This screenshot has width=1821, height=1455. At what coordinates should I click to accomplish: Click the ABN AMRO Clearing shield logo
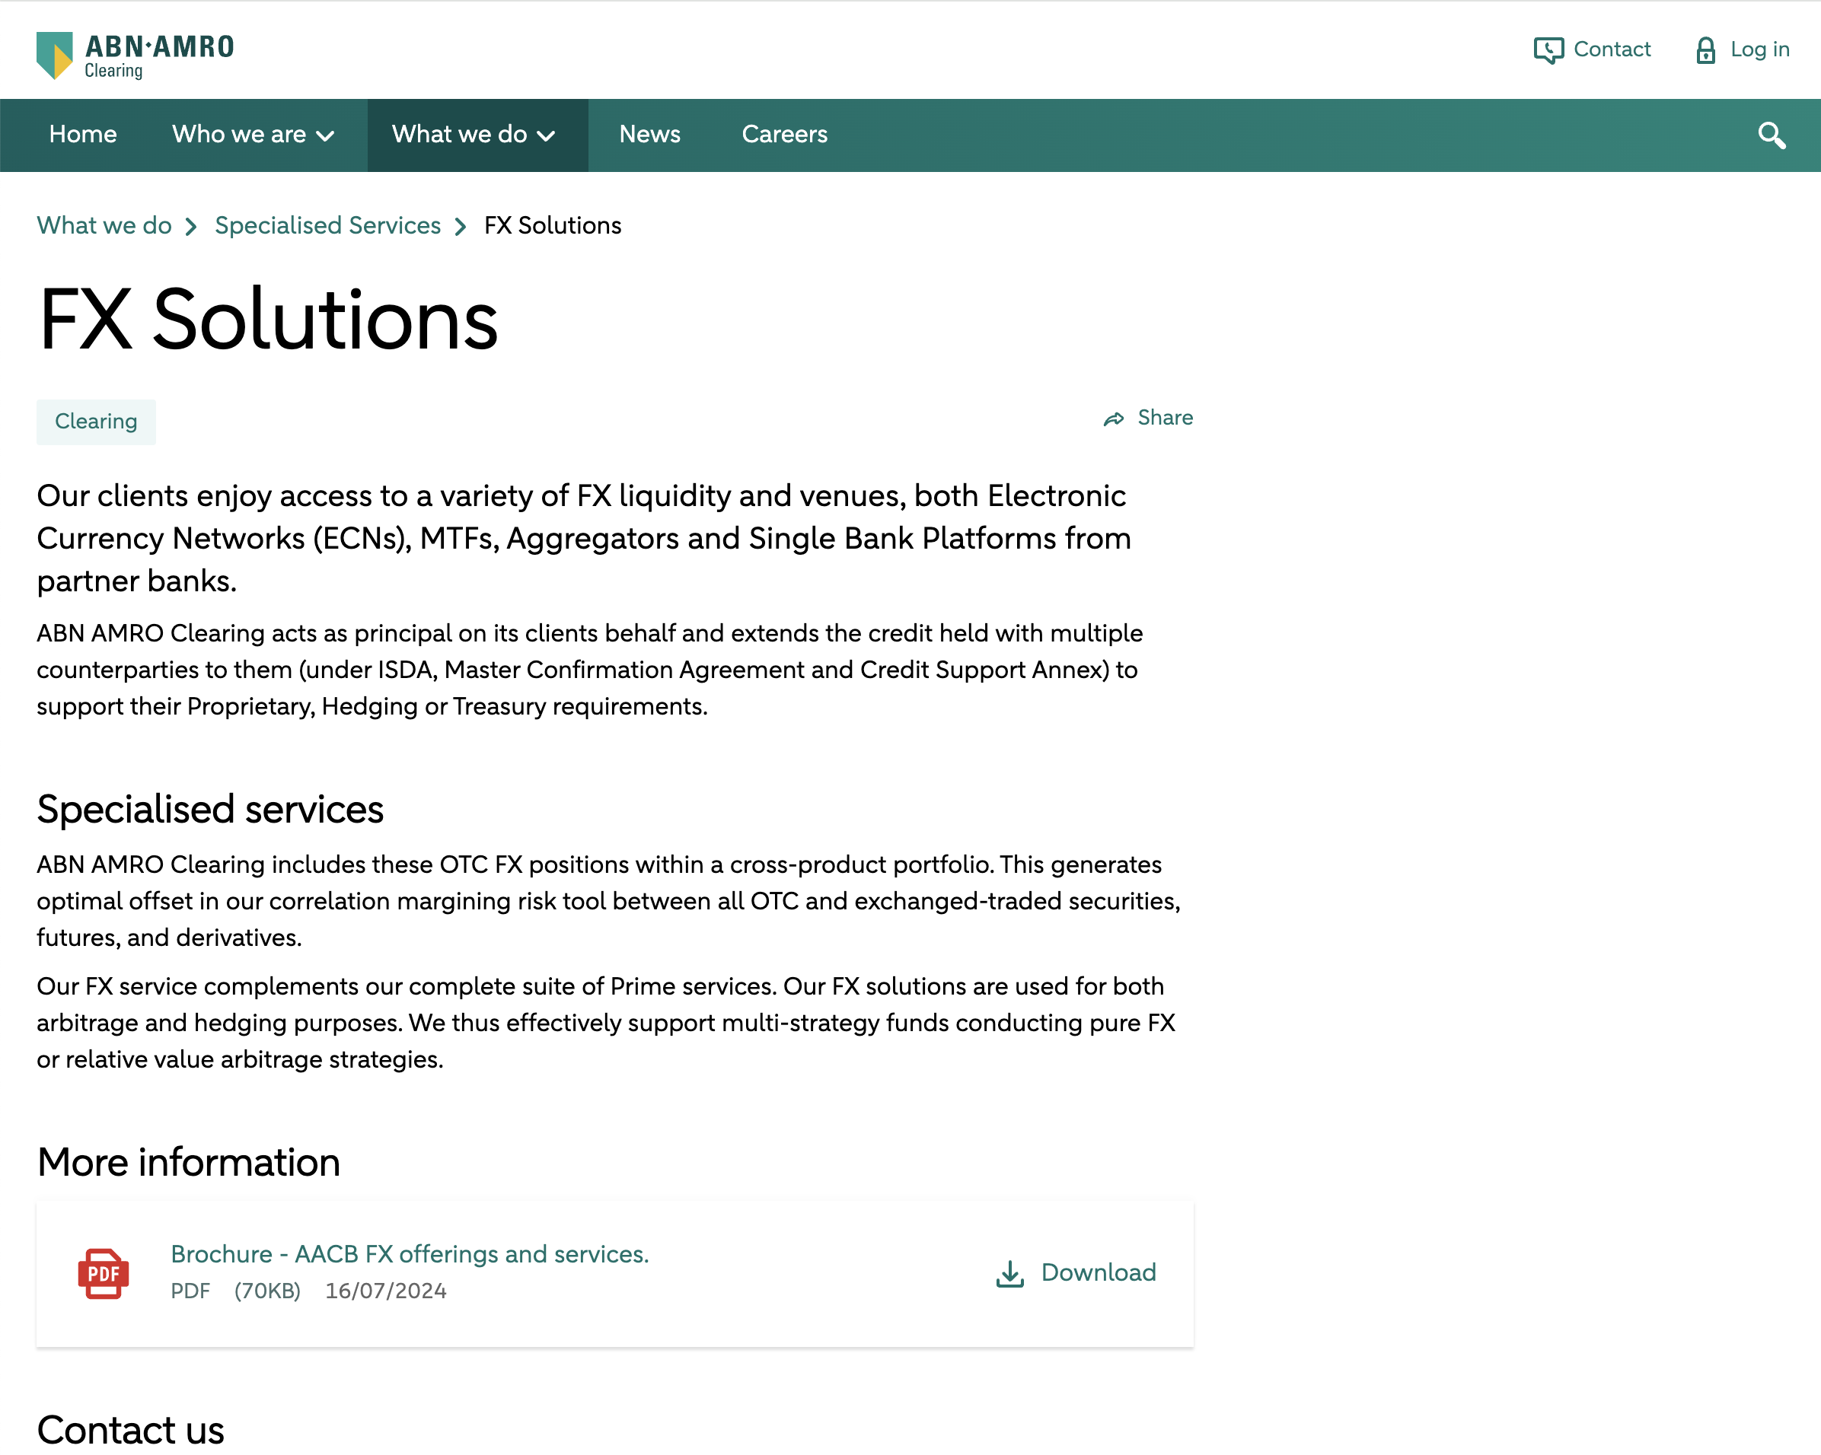click(55, 55)
